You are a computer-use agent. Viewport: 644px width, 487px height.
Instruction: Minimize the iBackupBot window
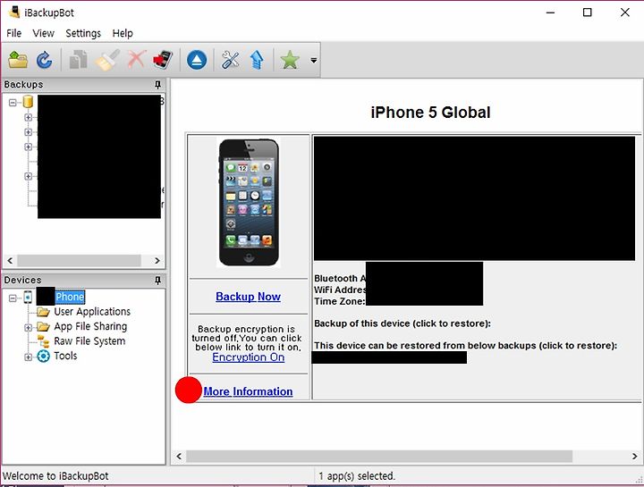[550, 13]
